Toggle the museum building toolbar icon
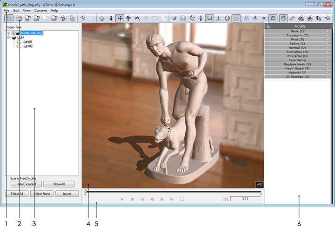 (273, 18)
